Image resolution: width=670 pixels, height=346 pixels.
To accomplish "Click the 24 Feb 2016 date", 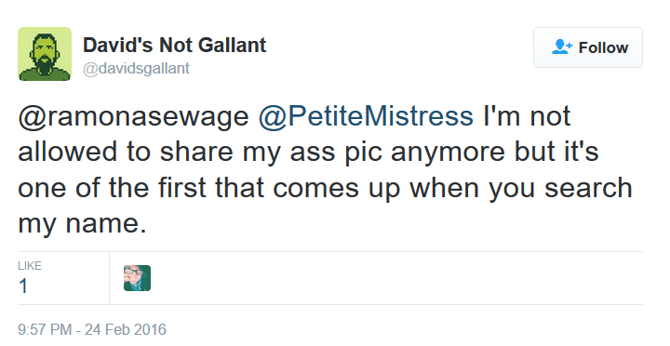I will pos(126,330).
